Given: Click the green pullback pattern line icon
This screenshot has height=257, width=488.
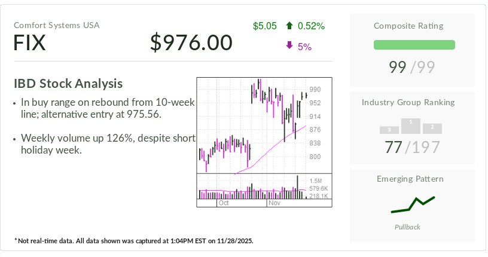Looking at the screenshot, I should pos(413,204).
